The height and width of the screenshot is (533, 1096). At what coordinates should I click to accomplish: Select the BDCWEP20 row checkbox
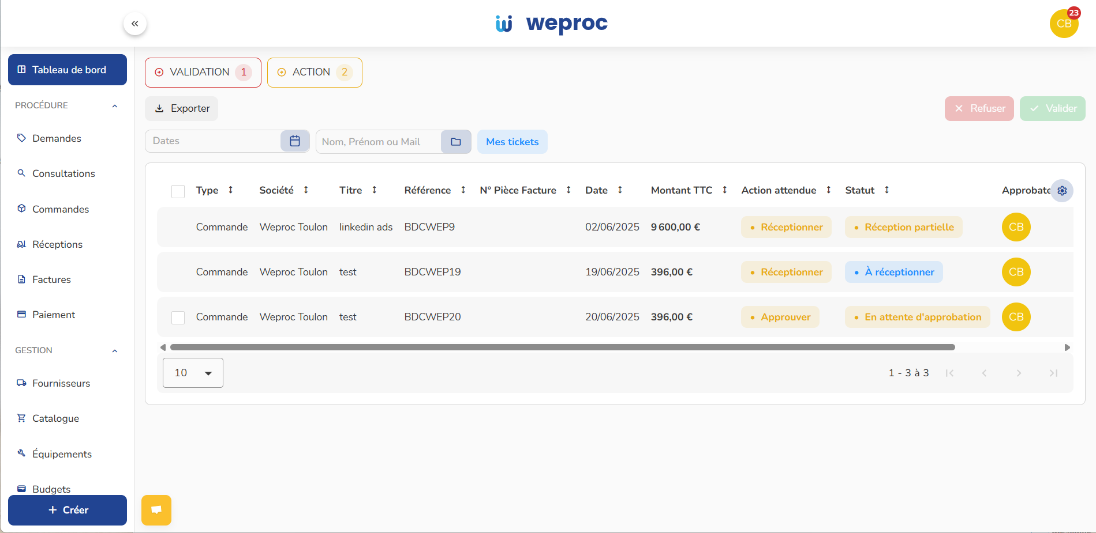178,317
